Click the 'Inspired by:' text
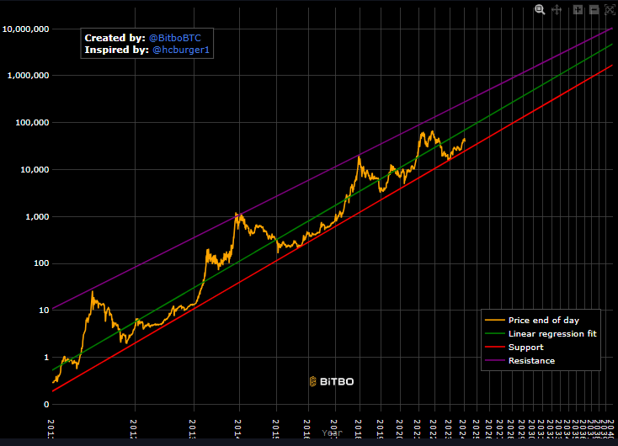This screenshot has width=618, height=446. [117, 50]
